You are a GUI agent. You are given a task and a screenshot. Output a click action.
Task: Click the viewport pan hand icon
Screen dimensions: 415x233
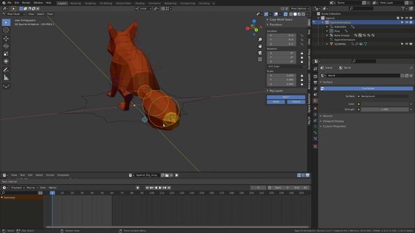(260, 46)
